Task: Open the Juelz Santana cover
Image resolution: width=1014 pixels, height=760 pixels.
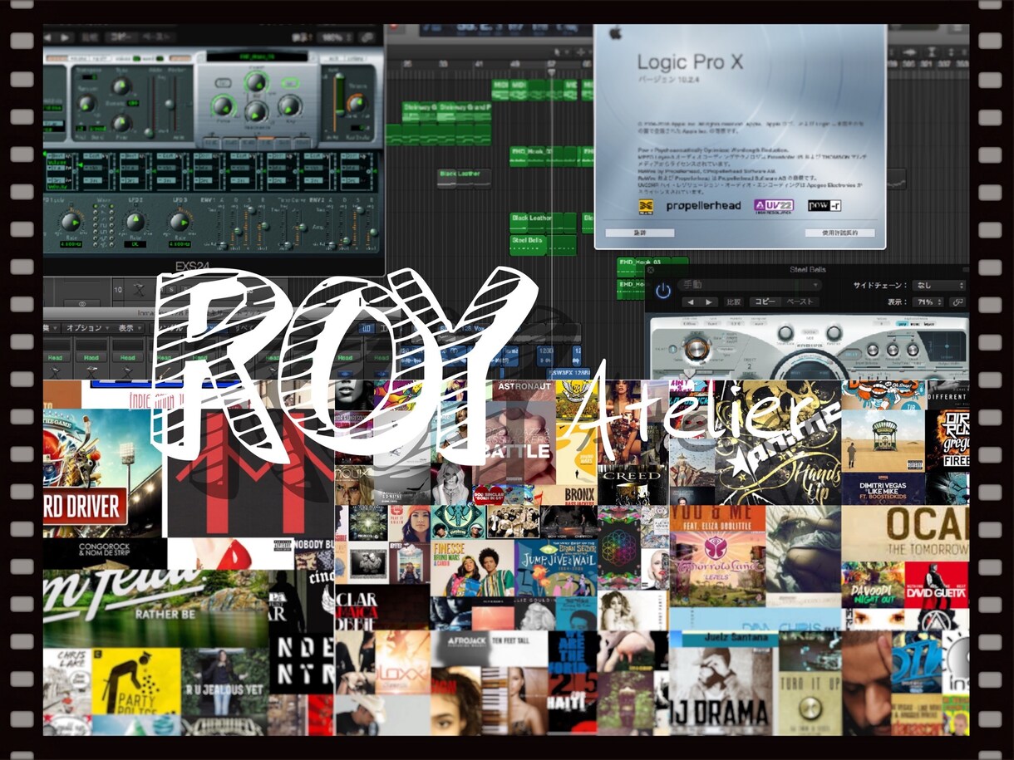Action: 723,639
